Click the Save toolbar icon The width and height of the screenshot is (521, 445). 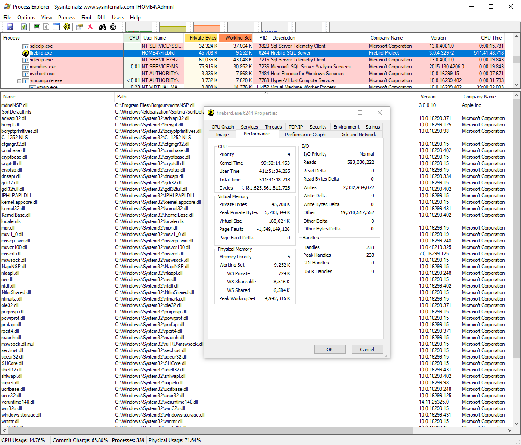[10, 27]
